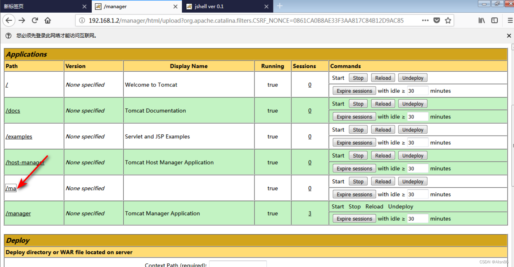
Task: Open the hamburger application menu
Action: coord(510,20)
